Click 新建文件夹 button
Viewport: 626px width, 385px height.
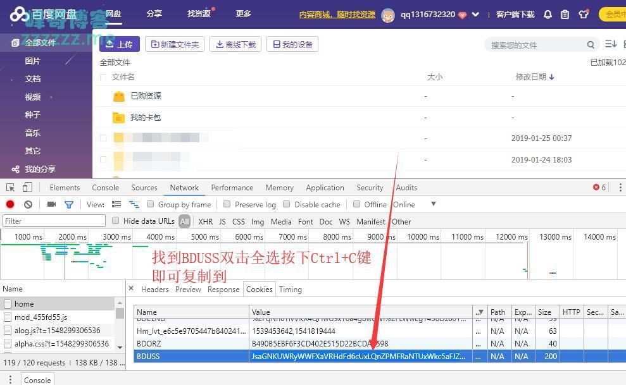tap(175, 44)
